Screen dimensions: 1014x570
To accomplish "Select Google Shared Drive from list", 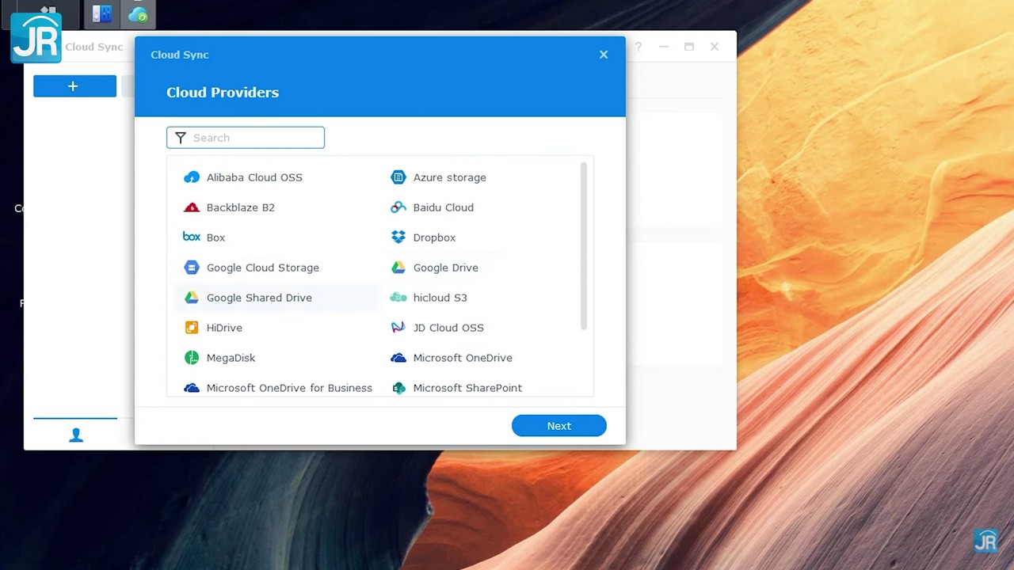I will [x=259, y=298].
